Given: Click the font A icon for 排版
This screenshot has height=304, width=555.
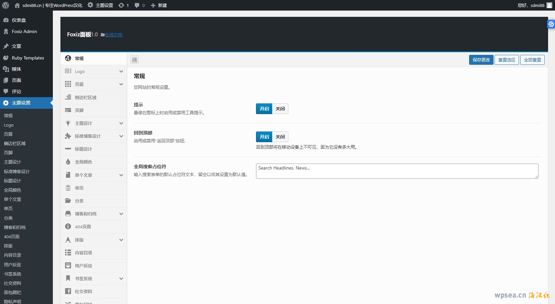Looking at the screenshot, I should pyautogui.click(x=68, y=240).
